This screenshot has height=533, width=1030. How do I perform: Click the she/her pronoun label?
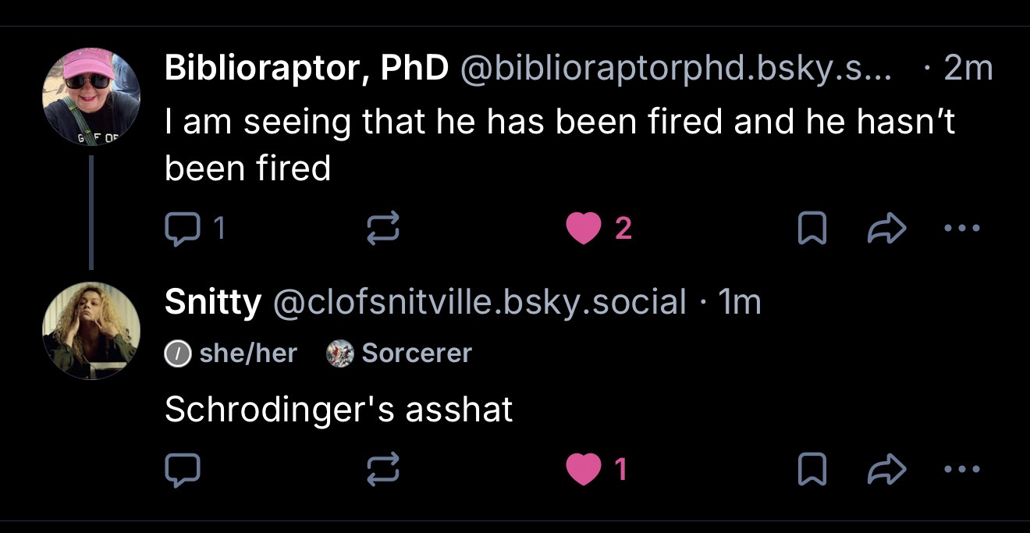232,353
